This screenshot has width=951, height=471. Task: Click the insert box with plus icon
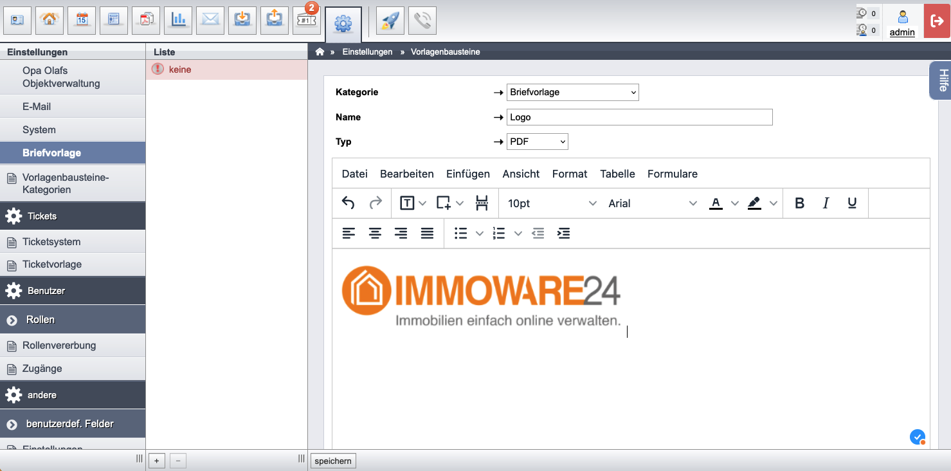[x=444, y=203]
